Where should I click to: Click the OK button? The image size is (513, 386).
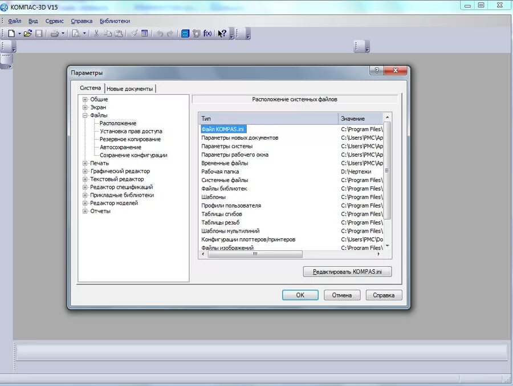point(300,295)
